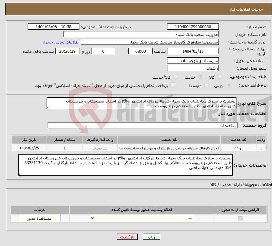The image size is (272, 246).
Task: Click the service name cell in row 1
Action: pos(169,148)
